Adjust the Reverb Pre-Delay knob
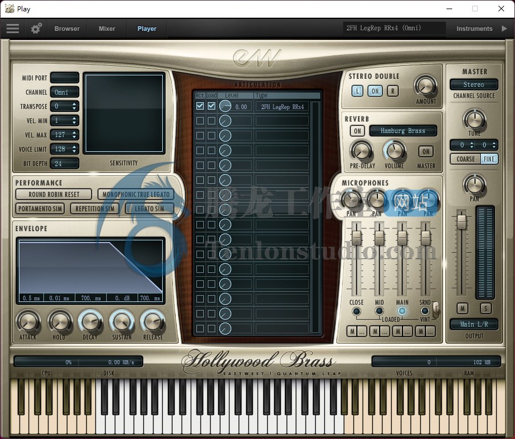Image resolution: width=515 pixels, height=439 pixels. pyautogui.click(x=361, y=151)
